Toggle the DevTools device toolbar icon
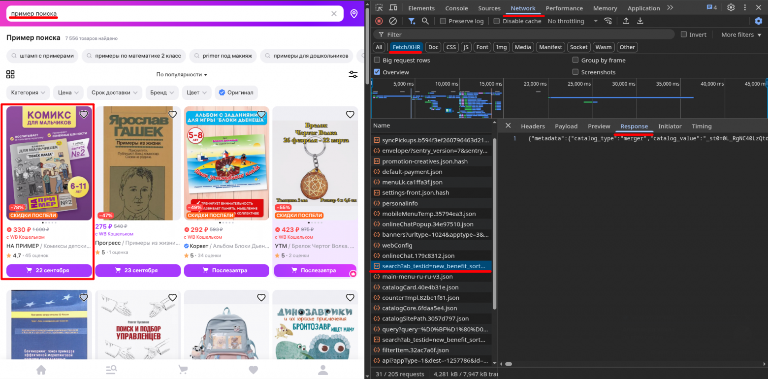768x379 pixels. coord(393,8)
